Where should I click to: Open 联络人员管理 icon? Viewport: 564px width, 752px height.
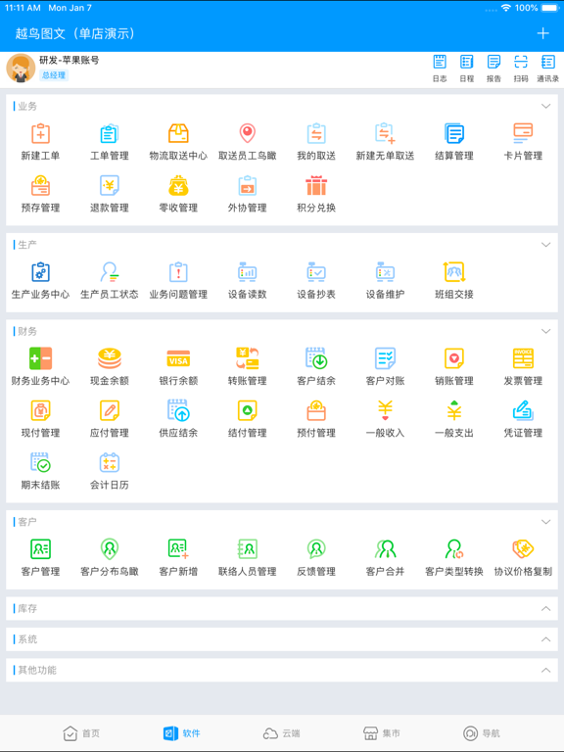point(248,549)
